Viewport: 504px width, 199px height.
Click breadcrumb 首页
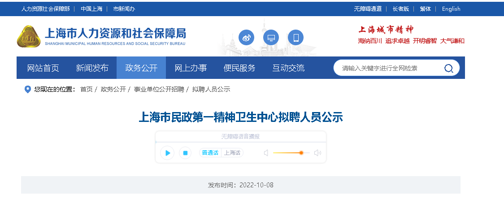coord(86,89)
